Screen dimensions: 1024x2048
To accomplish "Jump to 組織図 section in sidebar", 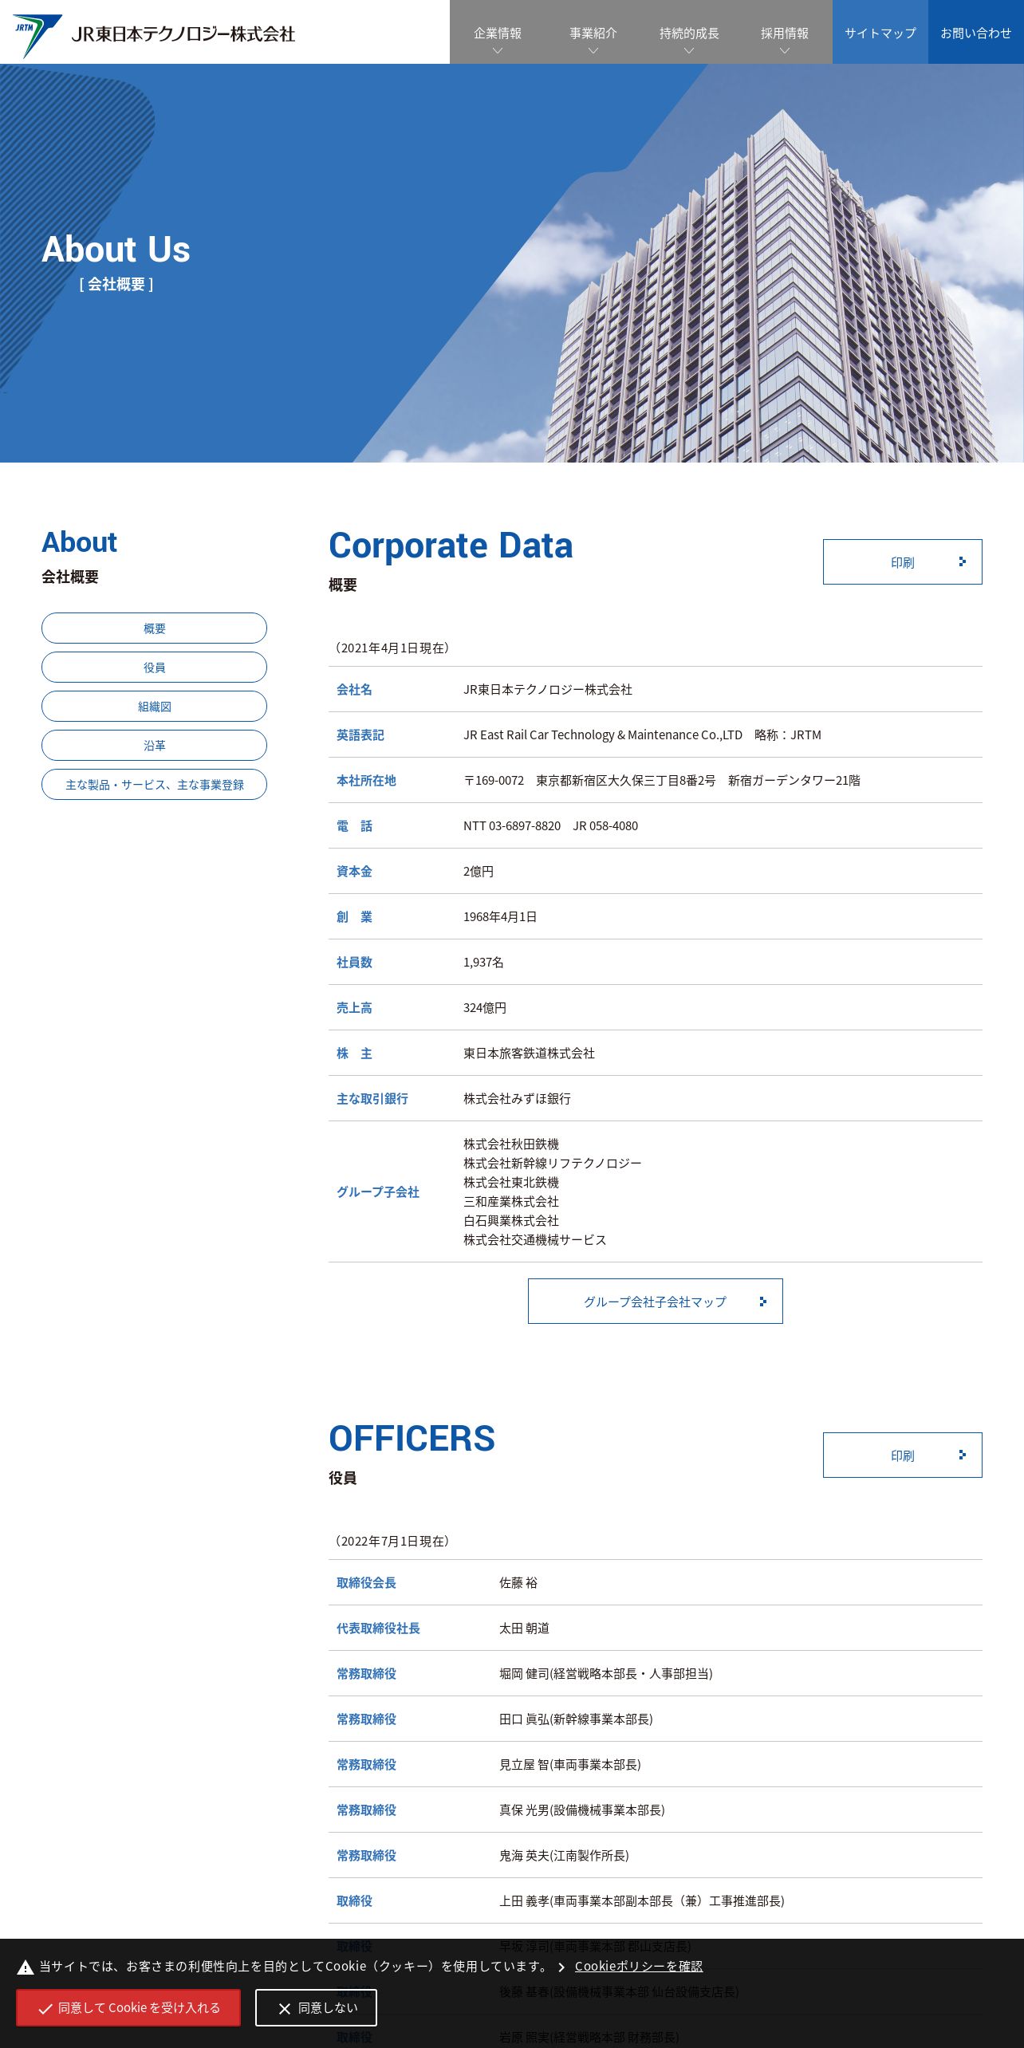I will 154,707.
